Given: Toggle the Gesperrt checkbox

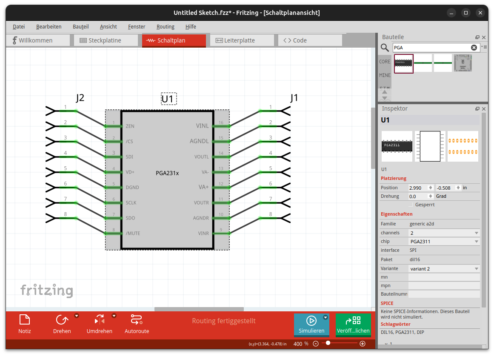Looking at the screenshot, I should (411, 205).
